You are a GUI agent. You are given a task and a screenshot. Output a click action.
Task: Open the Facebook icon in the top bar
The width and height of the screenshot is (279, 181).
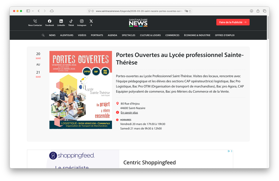49,21
